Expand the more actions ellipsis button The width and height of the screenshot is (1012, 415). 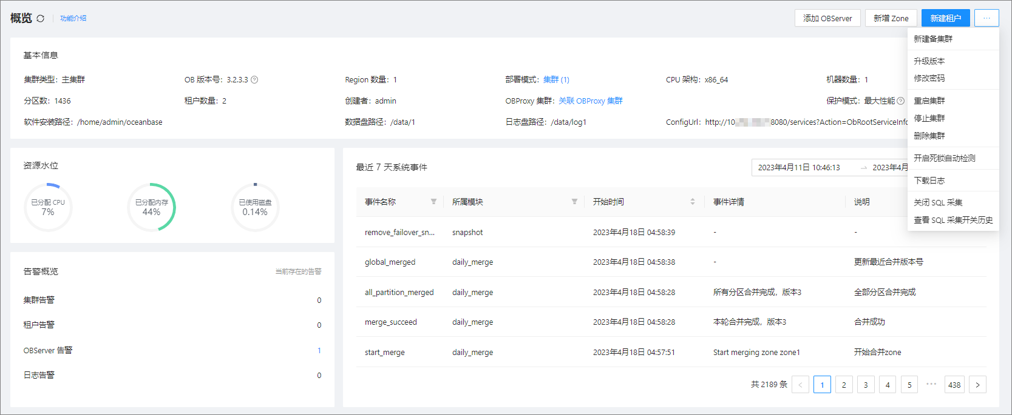point(987,18)
